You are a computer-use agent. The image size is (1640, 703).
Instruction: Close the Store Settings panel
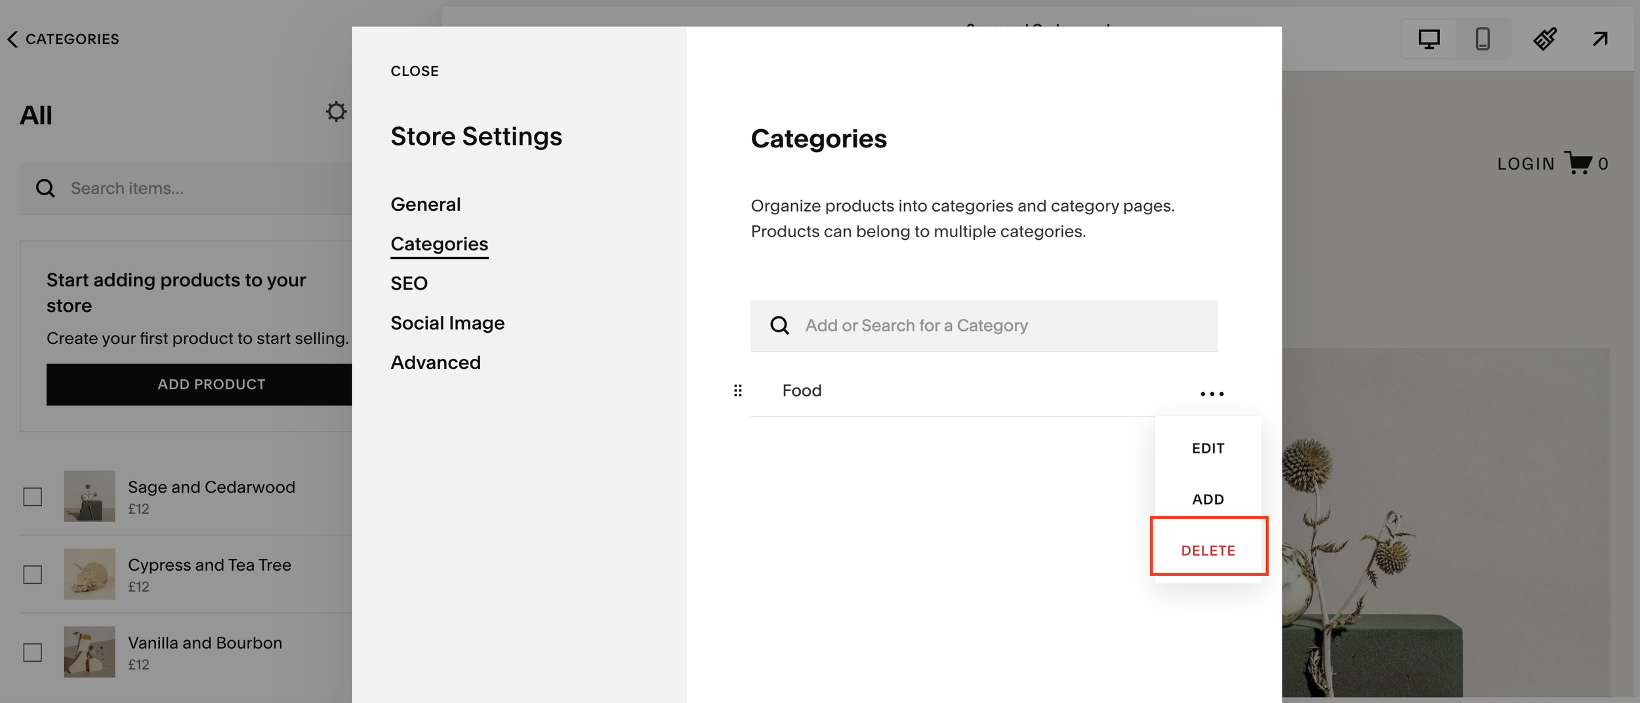[x=415, y=71]
